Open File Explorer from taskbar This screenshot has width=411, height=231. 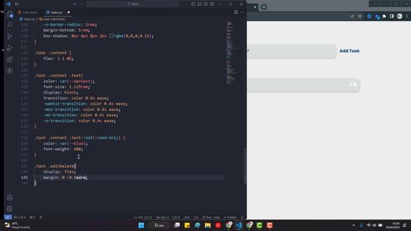(x=207, y=225)
